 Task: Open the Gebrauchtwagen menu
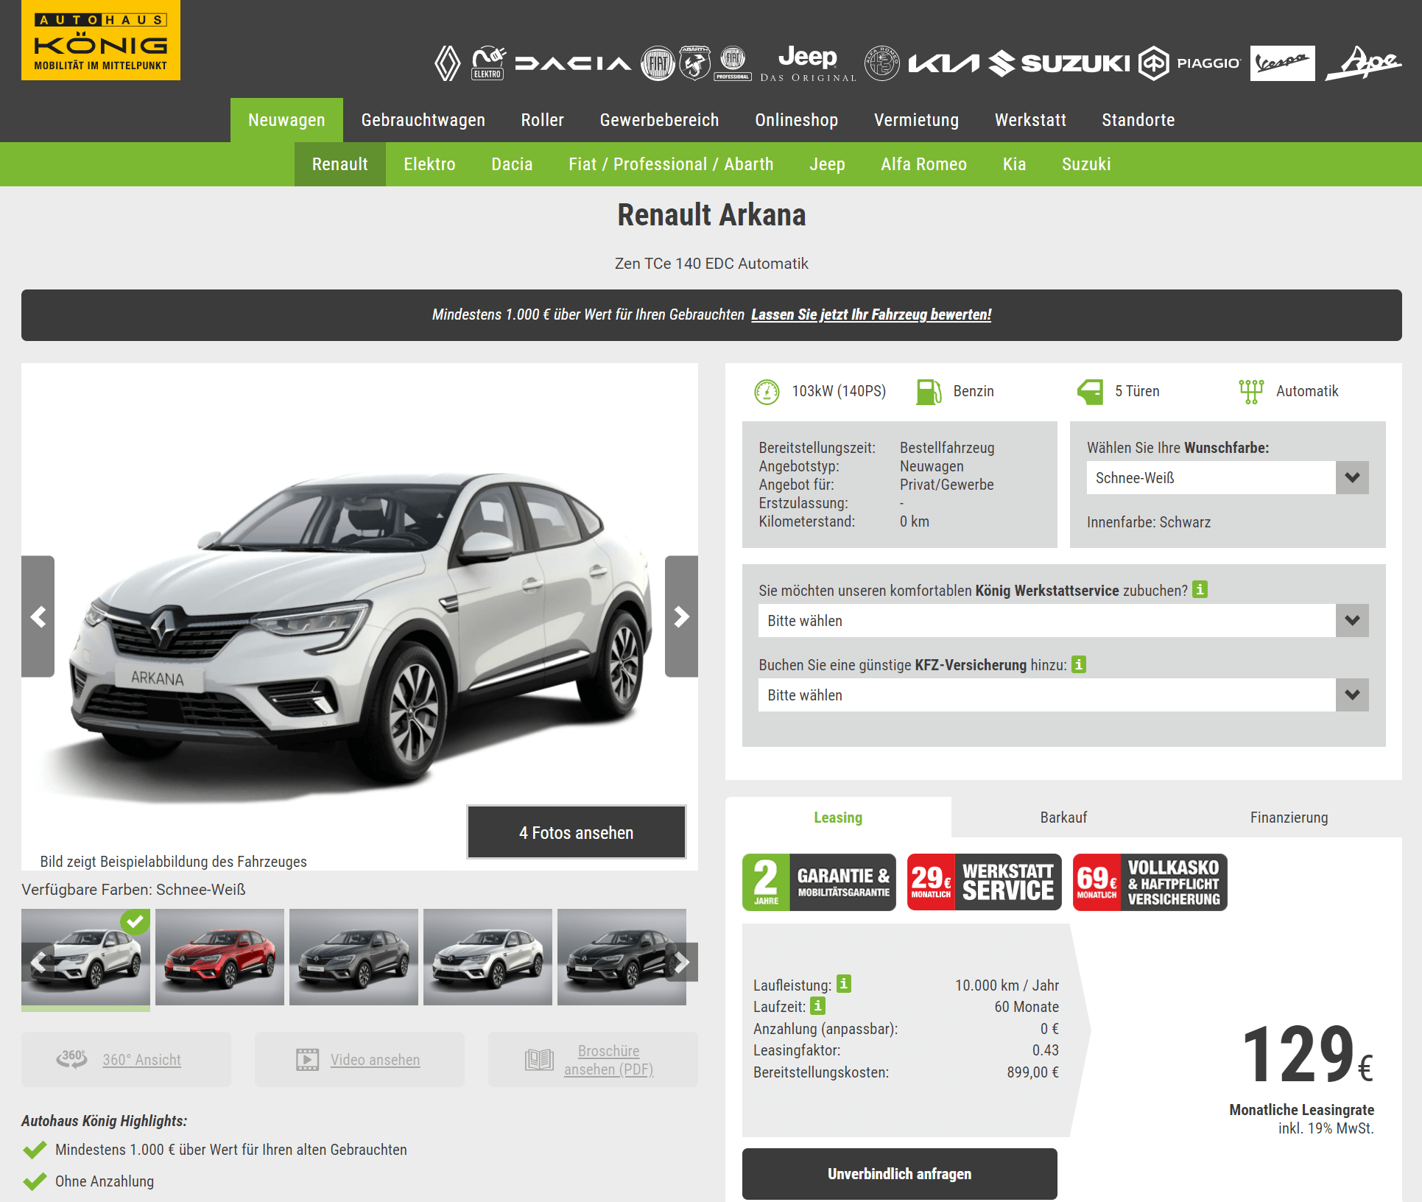click(x=423, y=120)
